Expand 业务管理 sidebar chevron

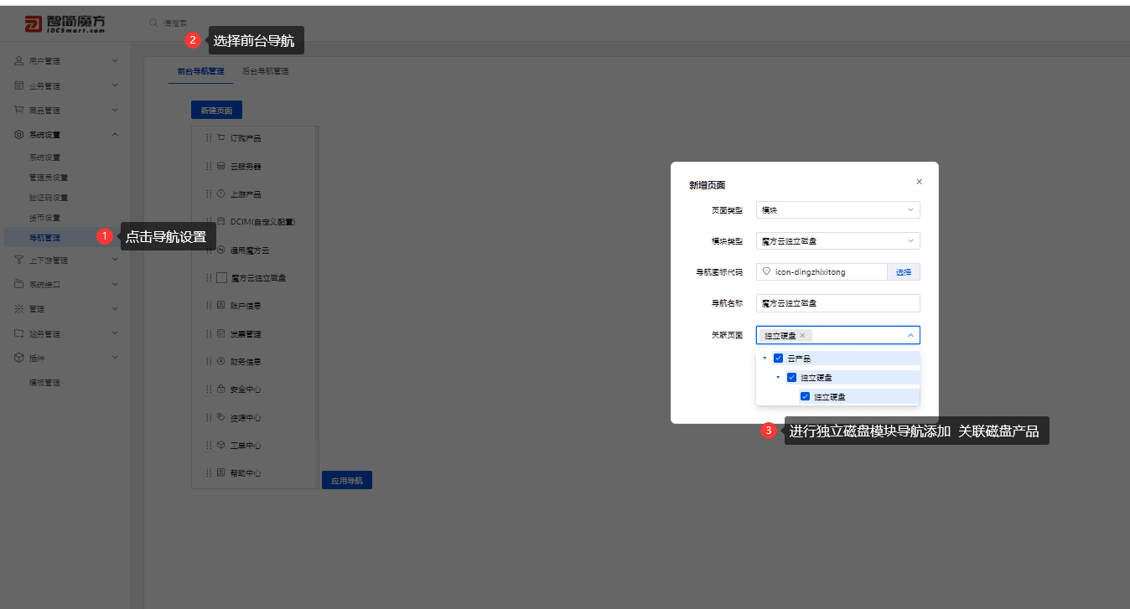pos(115,85)
